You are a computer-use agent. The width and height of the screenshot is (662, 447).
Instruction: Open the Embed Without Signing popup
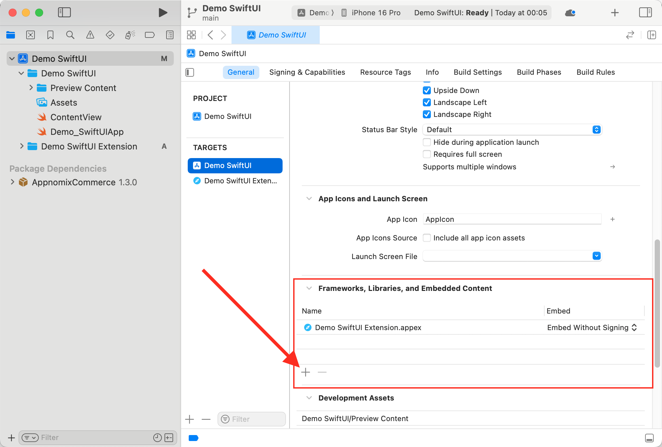[x=592, y=327]
